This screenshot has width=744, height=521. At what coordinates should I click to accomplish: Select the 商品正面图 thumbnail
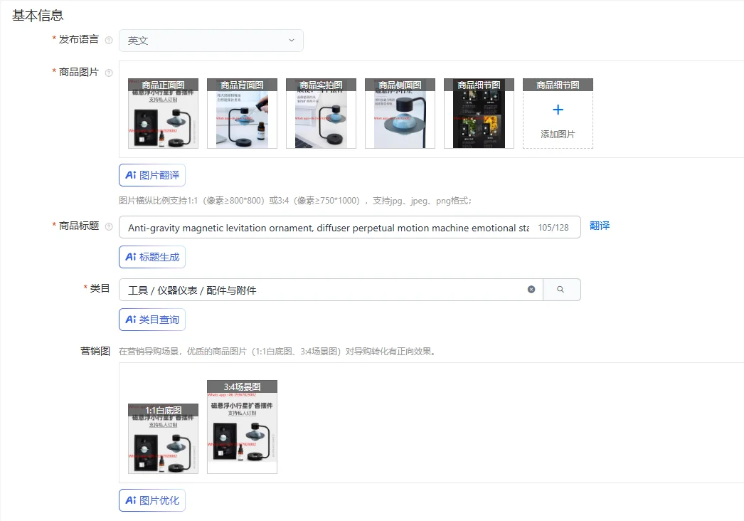(163, 113)
